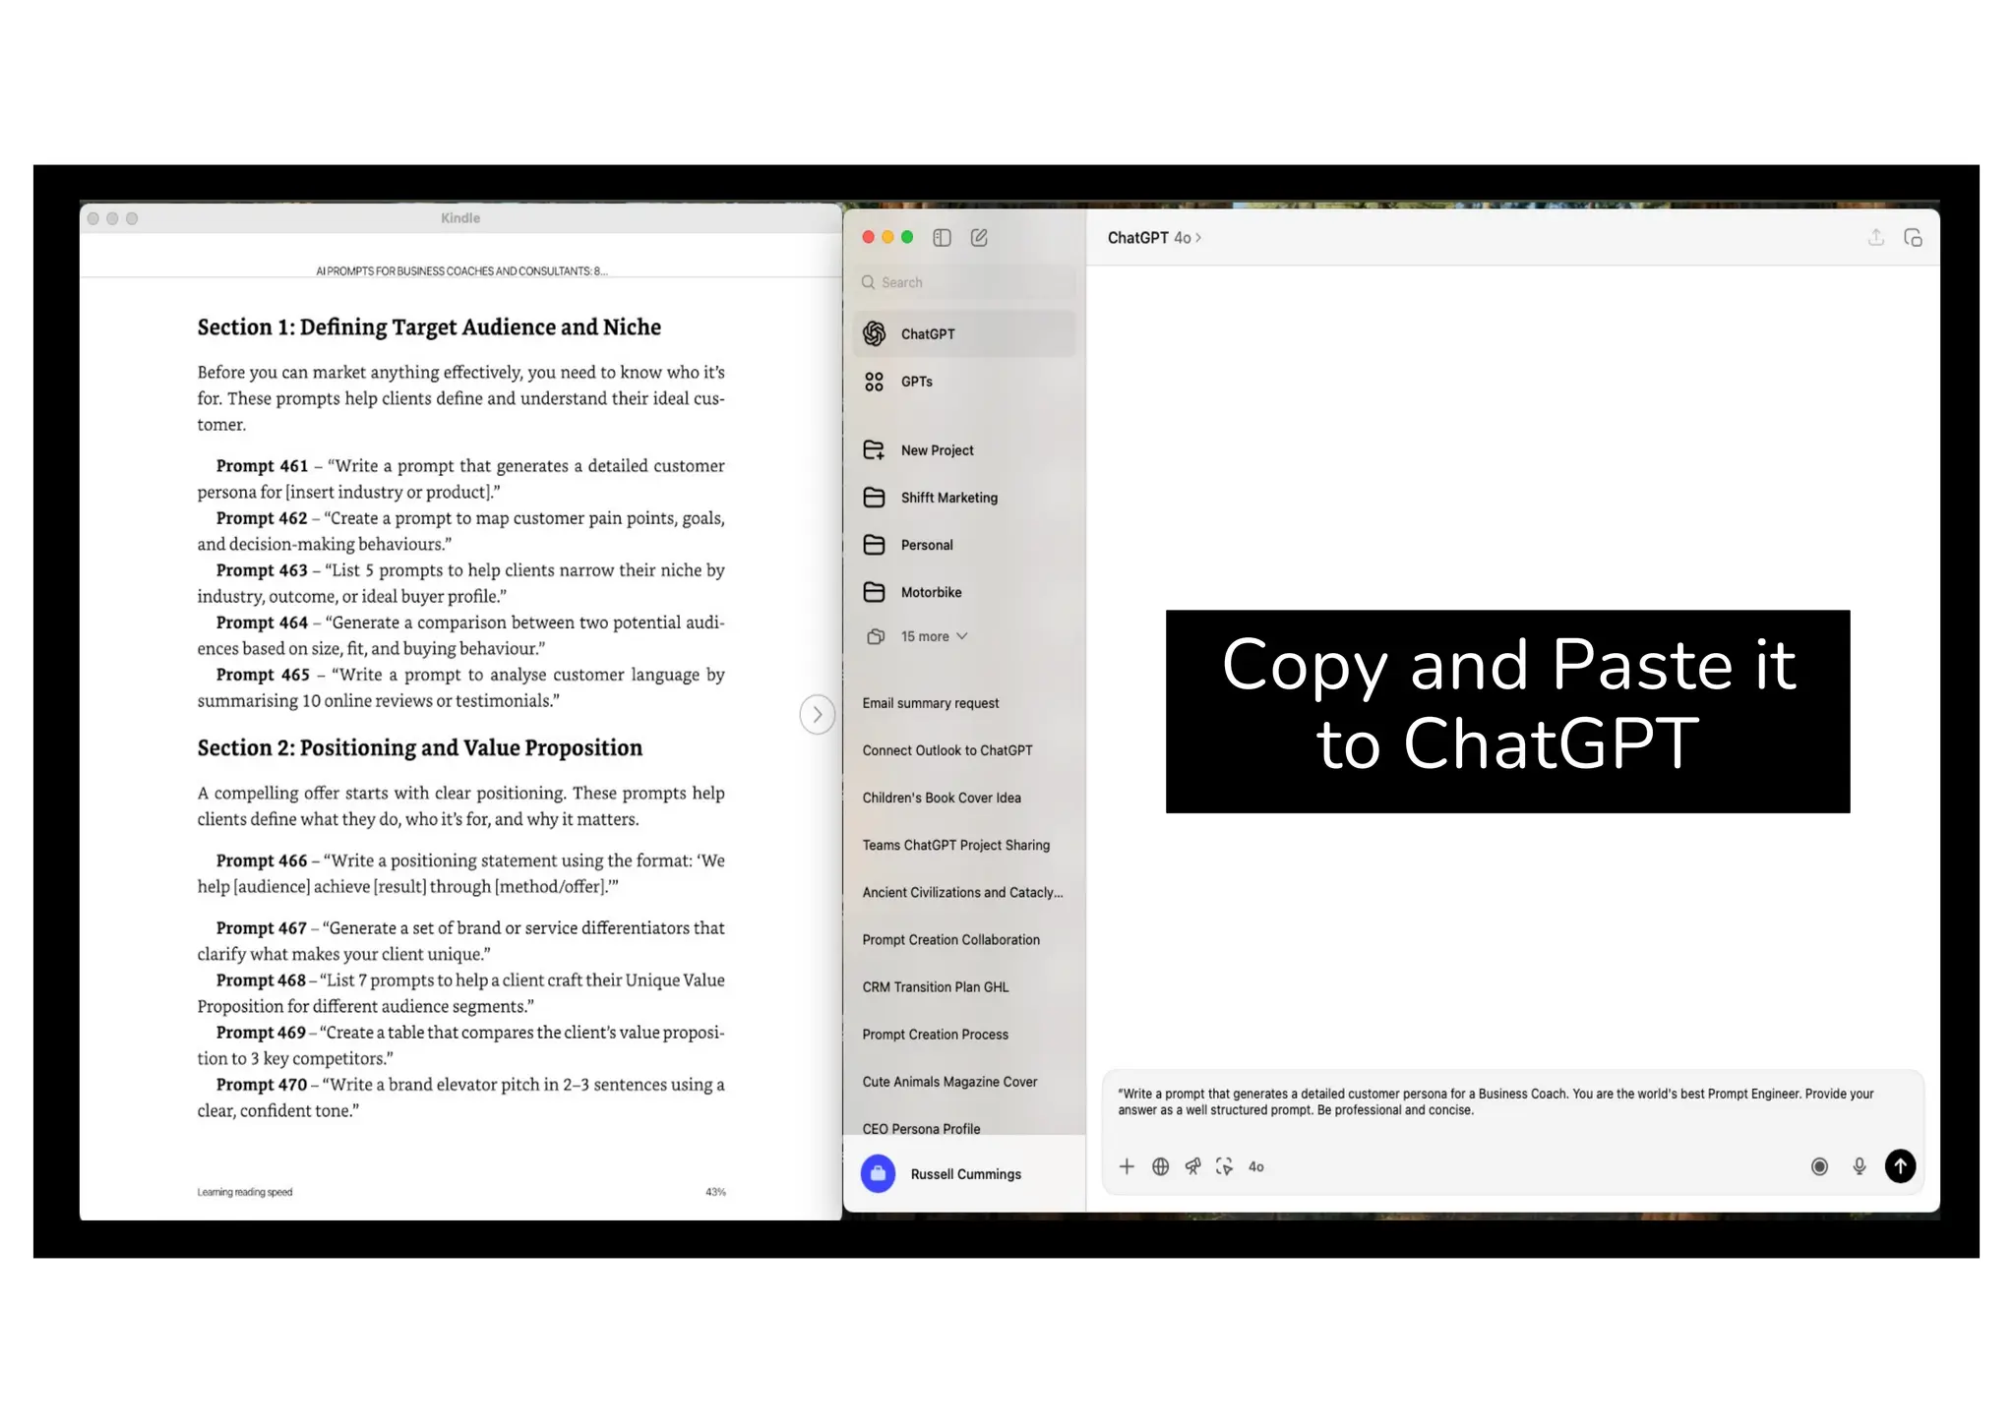Click the screen capture selection icon in composer

pos(1224,1166)
